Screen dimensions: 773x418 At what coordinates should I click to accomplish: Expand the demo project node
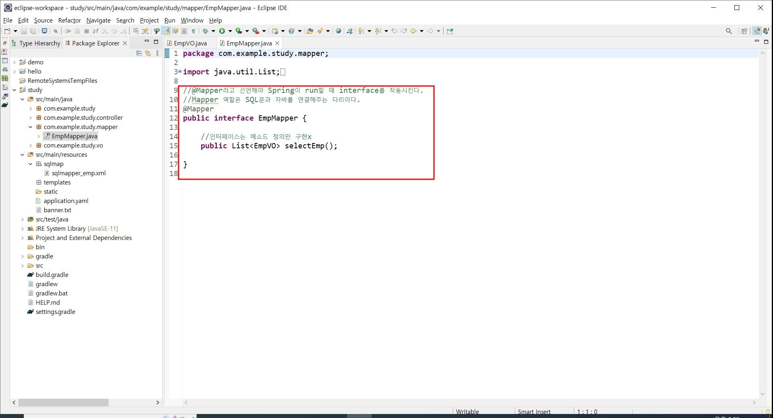14,62
